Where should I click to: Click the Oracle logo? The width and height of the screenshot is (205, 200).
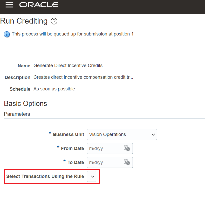pos(39,5)
